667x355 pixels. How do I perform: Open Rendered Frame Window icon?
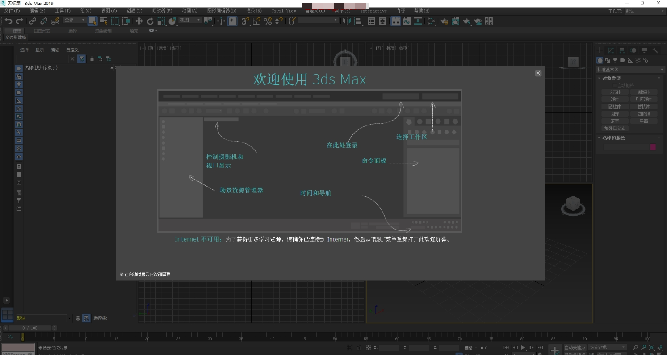click(x=456, y=21)
